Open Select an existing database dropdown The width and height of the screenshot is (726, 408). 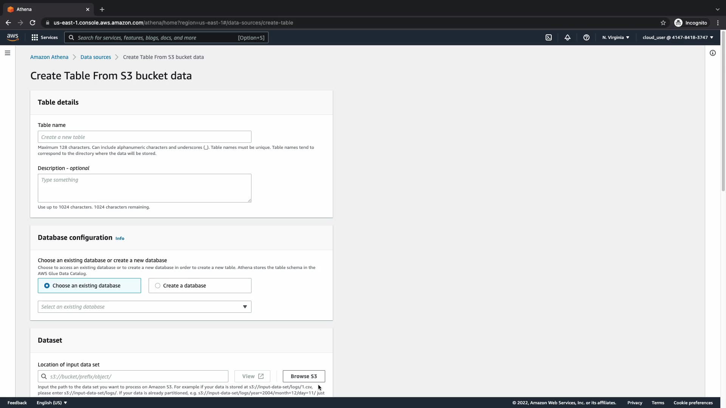[x=144, y=307]
